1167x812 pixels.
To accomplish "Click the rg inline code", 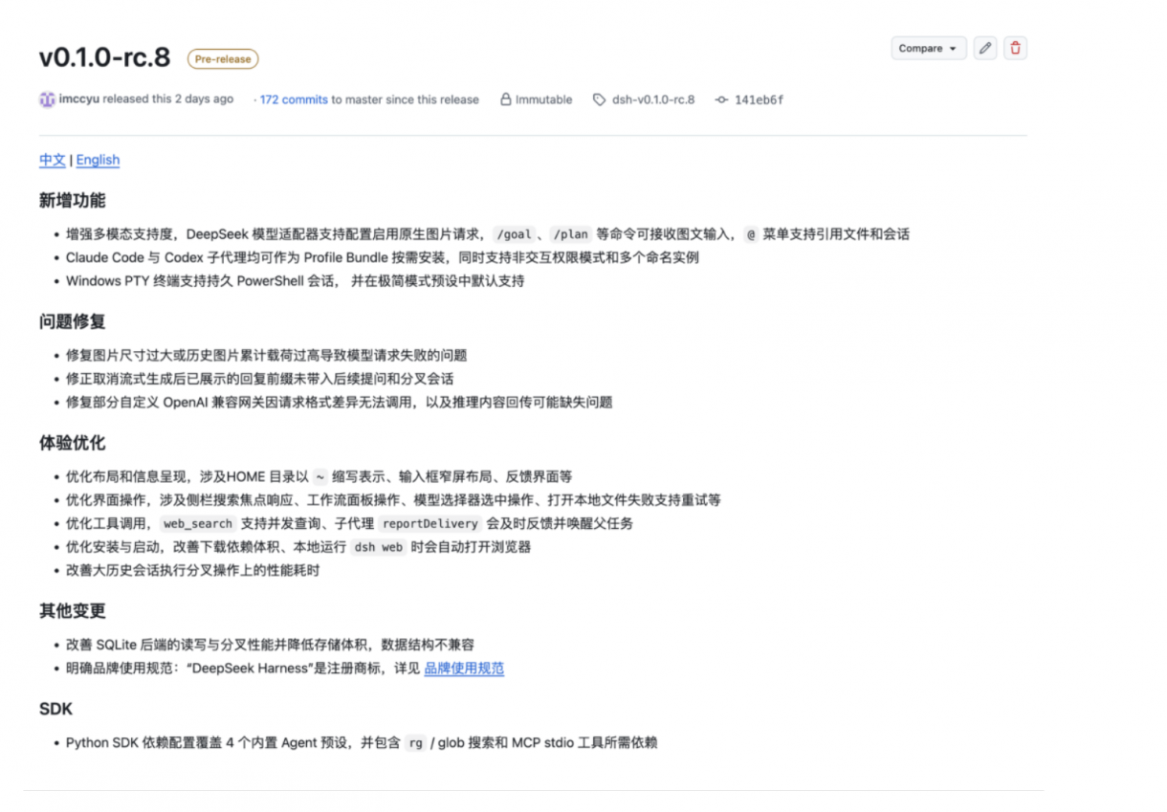I will pos(414,743).
